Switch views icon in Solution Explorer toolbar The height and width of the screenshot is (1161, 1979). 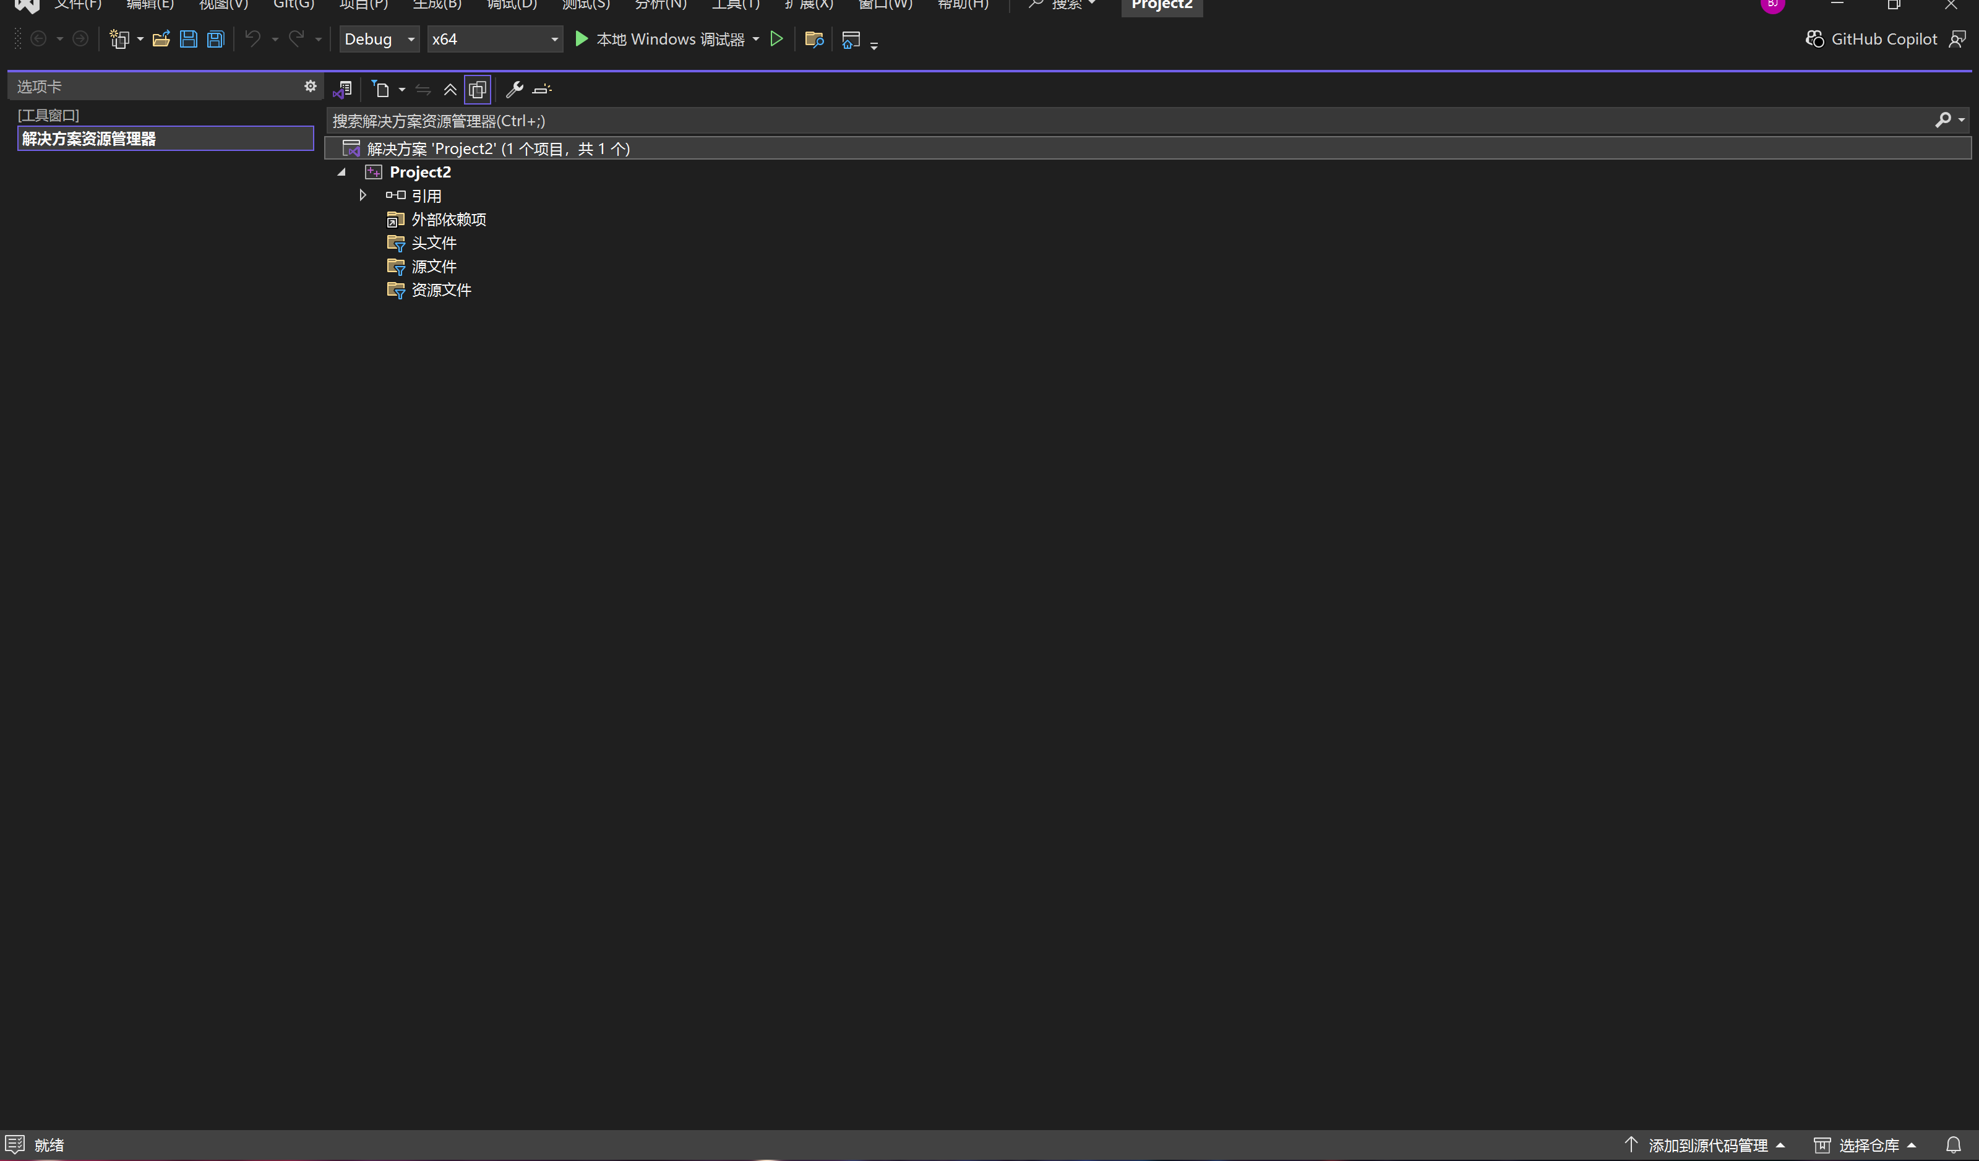(342, 90)
